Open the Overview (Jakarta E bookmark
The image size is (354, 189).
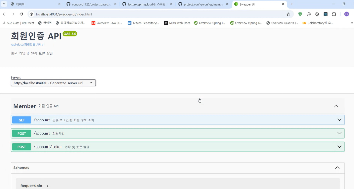click(x=283, y=23)
